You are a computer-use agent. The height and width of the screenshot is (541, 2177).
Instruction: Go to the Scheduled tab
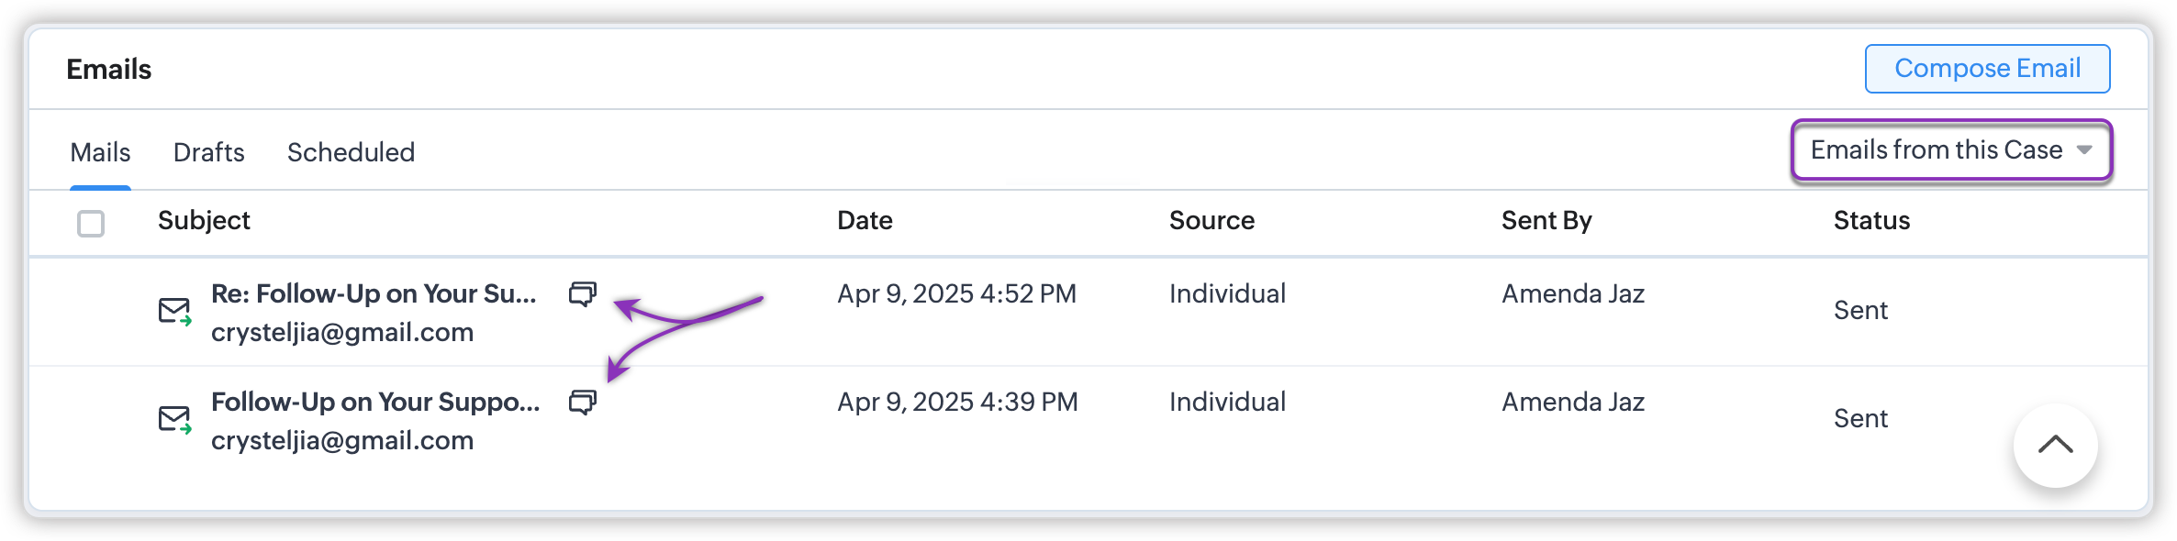(351, 152)
